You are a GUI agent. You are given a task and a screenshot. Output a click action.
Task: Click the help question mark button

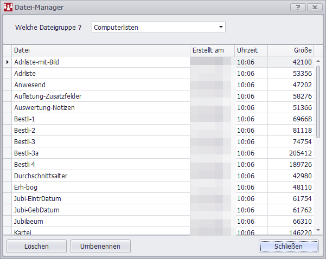[x=298, y=7]
